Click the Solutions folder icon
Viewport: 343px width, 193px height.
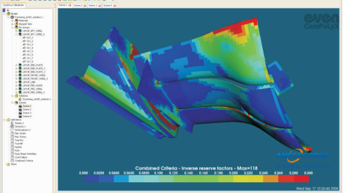click(x=16, y=96)
